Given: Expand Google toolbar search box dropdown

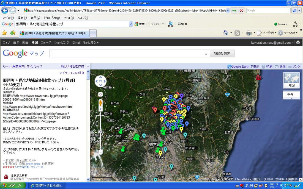Looking at the screenshot, I should tap(131, 24).
